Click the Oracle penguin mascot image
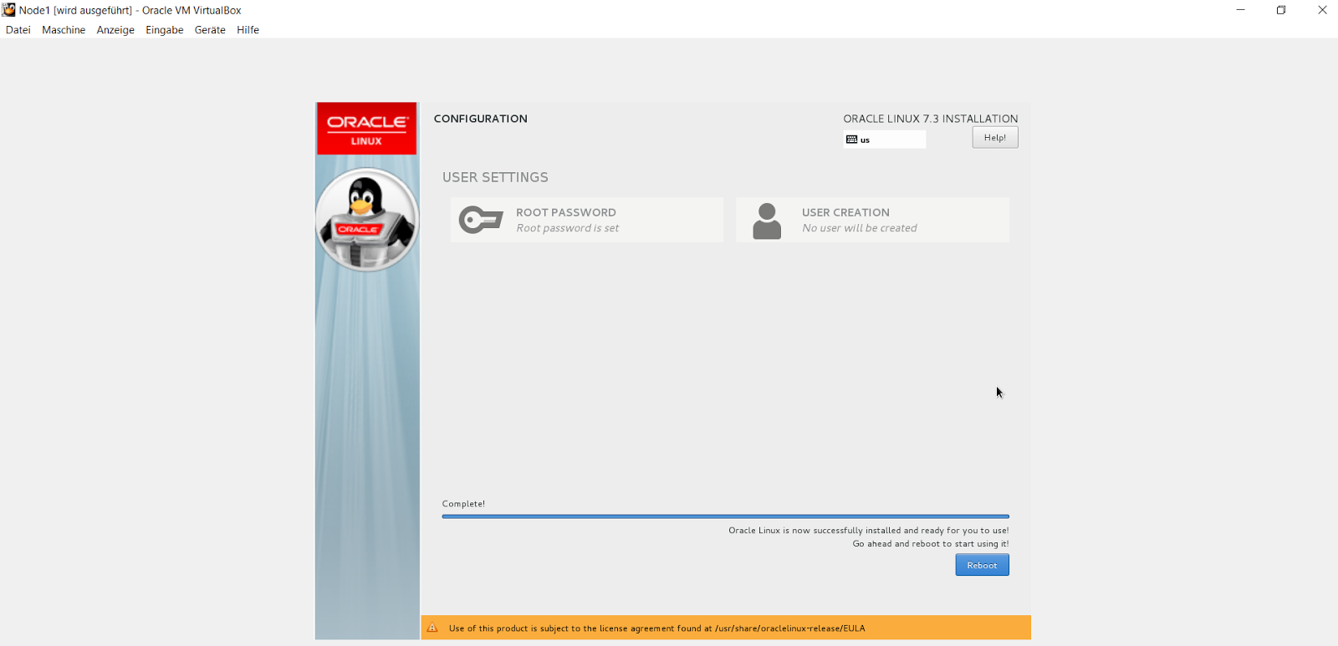This screenshot has height=646, width=1338. click(x=366, y=220)
